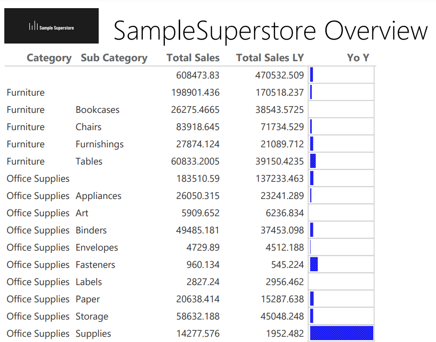This screenshot has height=342, width=436.
Task: Select the grand total YoY bar
Action: [x=312, y=75]
